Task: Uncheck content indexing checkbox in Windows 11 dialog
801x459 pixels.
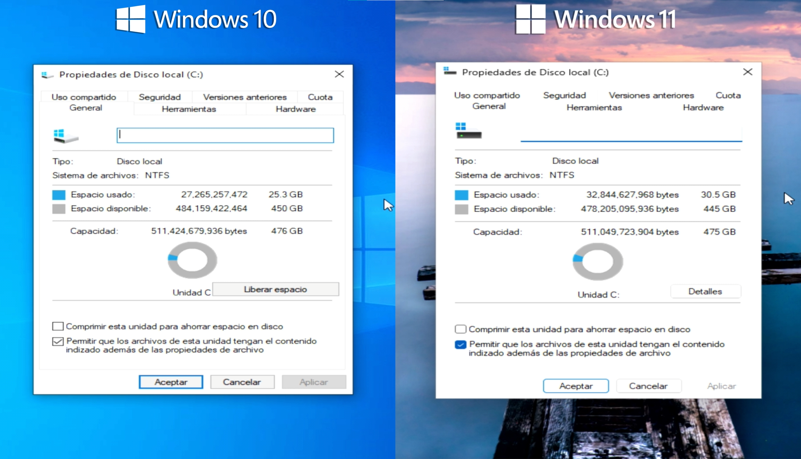Action: click(x=461, y=345)
